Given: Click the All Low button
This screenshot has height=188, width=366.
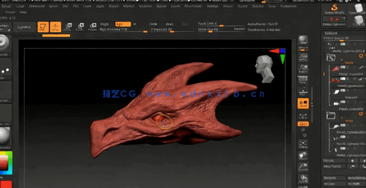Looking at the screenshot, I should click(334, 184).
